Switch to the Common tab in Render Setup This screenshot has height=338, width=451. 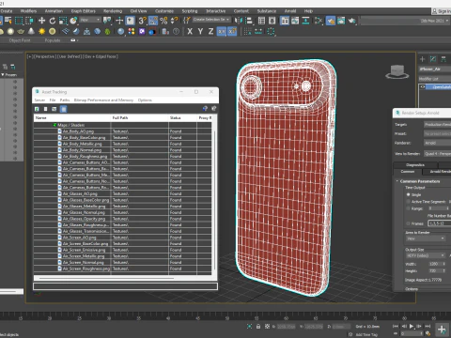[x=408, y=172]
